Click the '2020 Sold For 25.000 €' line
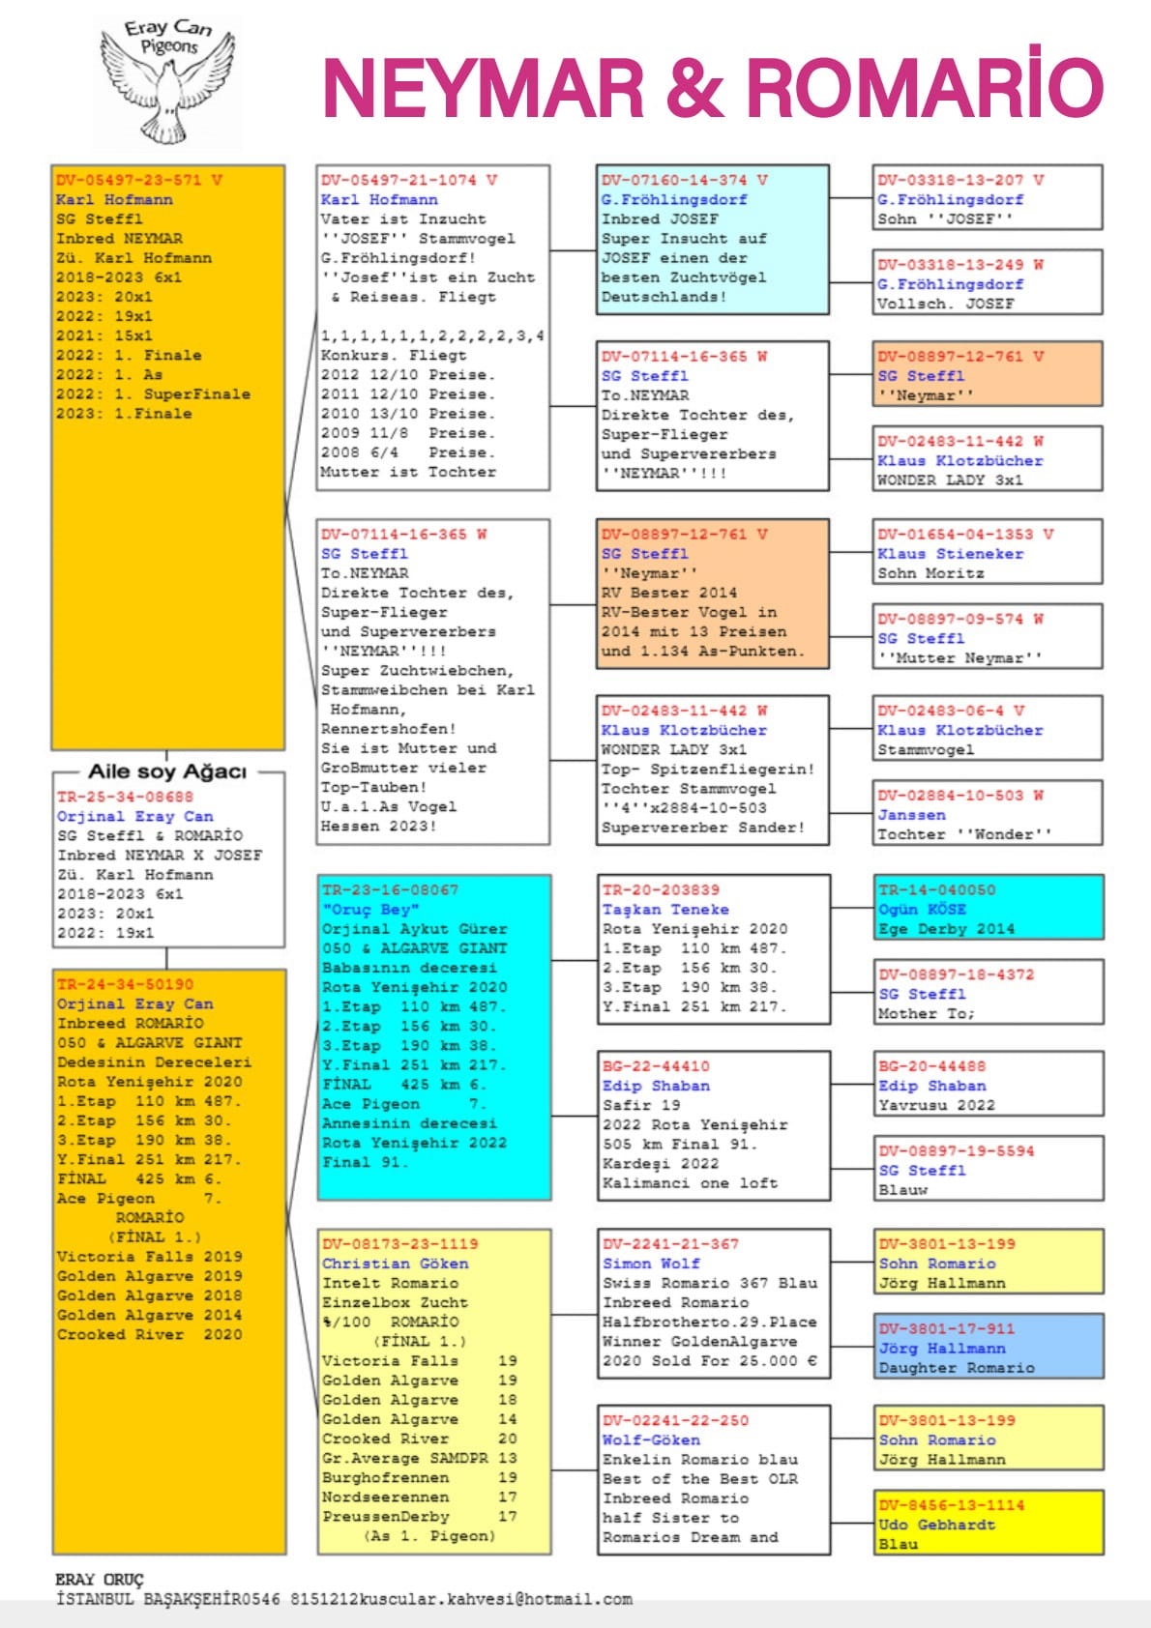The height and width of the screenshot is (1628, 1151). point(709,1361)
